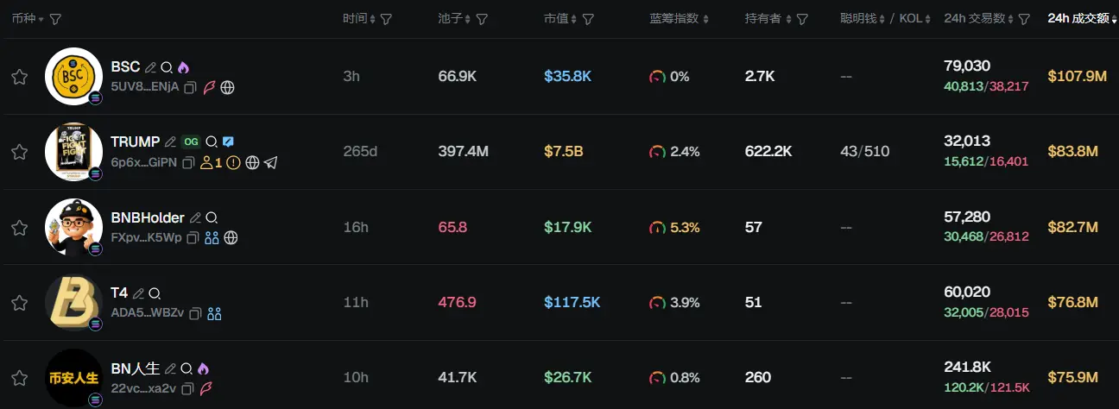The image size is (1119, 409).
Task: Favorite the BSC token with star
Action: pyautogui.click(x=19, y=77)
